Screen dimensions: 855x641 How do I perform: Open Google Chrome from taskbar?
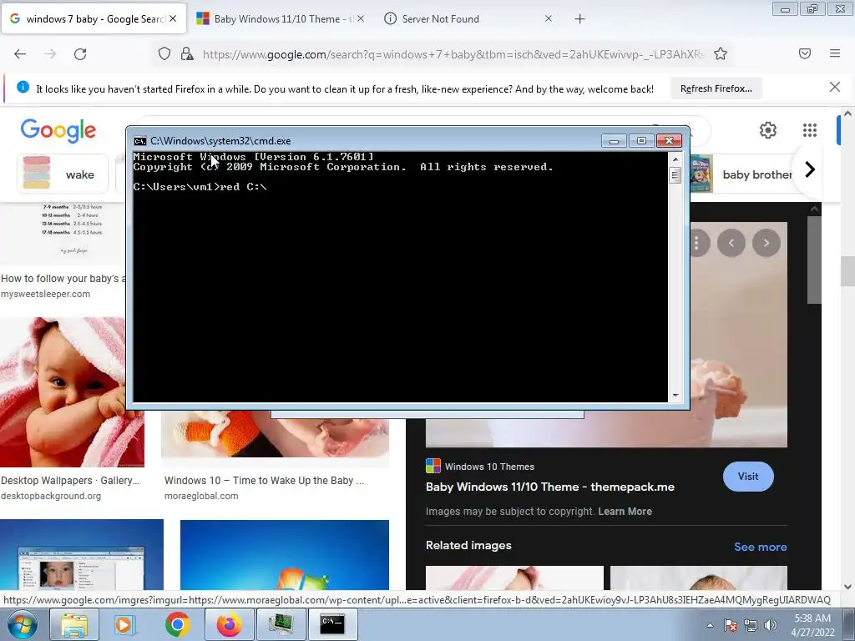[177, 624]
